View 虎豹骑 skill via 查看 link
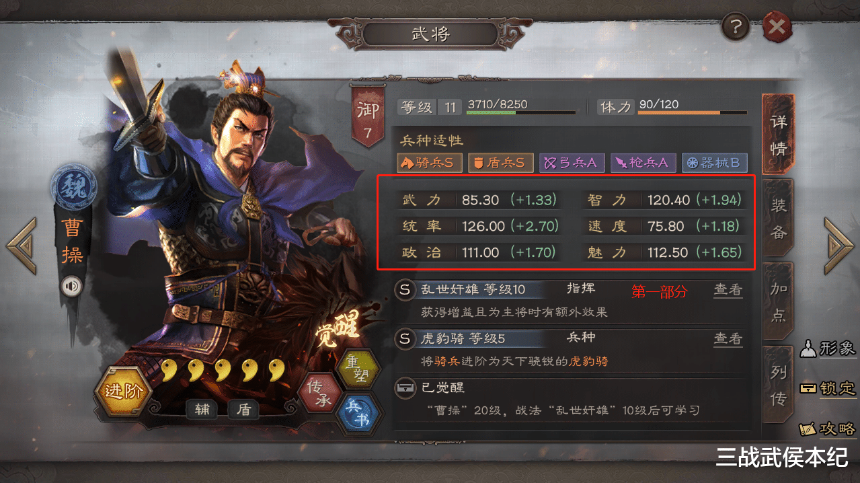860x483 pixels. click(728, 338)
